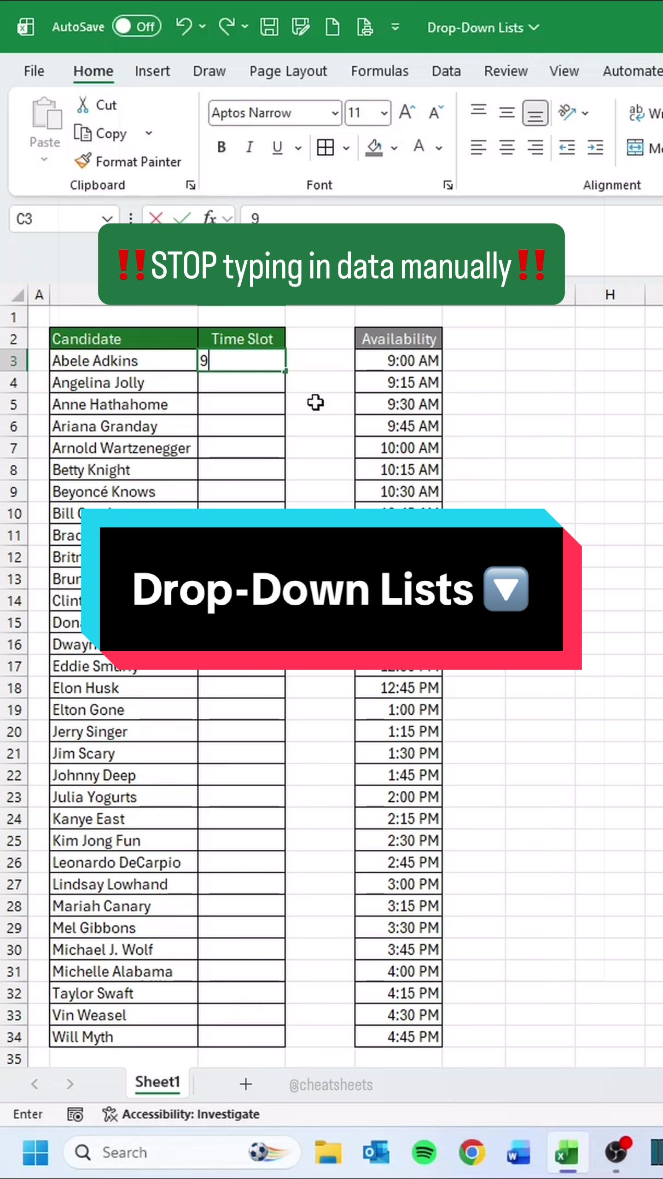The image size is (663, 1179).
Task: Click Accessibility: Investigate in status bar
Action: click(x=181, y=1115)
